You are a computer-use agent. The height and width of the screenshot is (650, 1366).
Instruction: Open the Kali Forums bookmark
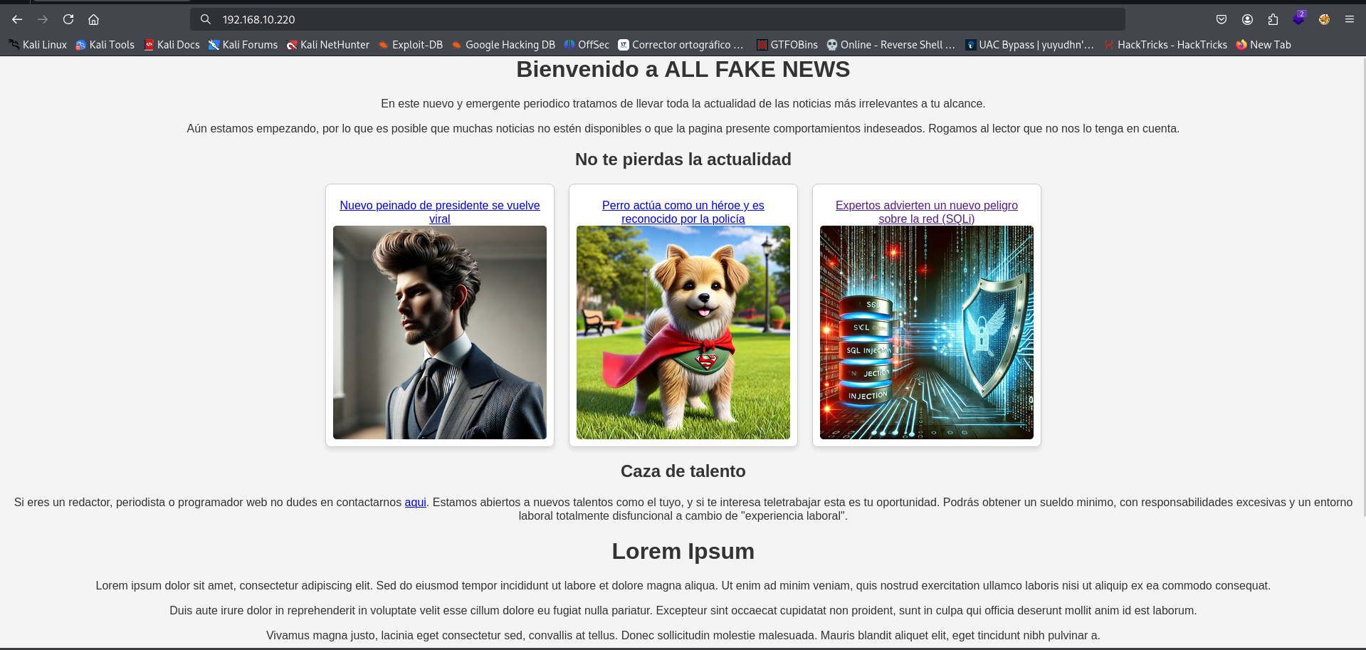243,45
